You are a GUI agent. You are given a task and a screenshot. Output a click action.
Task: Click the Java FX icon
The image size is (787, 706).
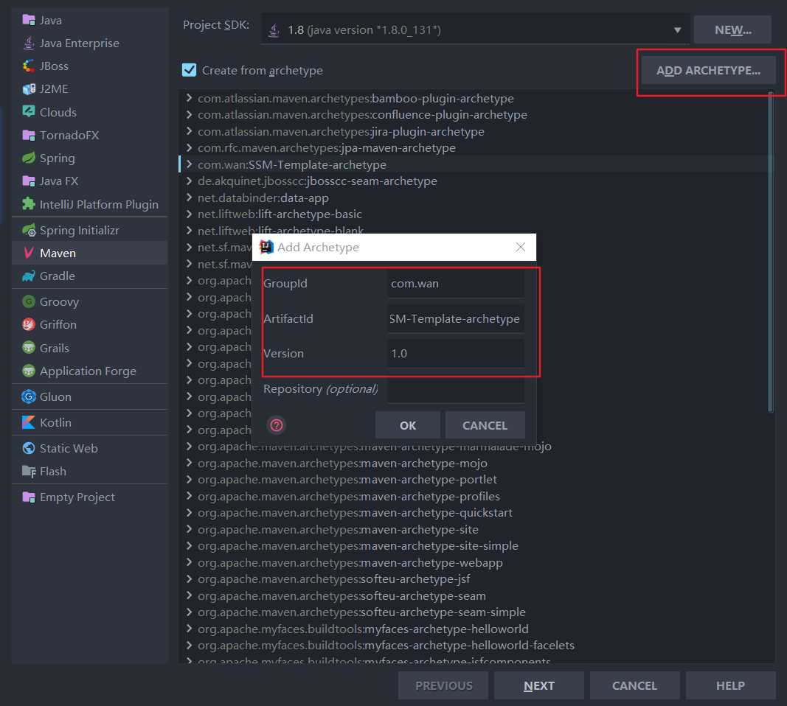click(x=29, y=181)
